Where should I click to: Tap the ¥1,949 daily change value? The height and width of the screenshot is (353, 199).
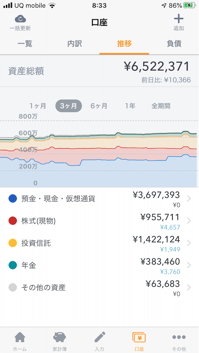pos(170,250)
